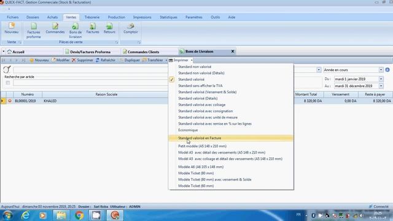Open the Statistiques ribbon tab
The width and height of the screenshot is (393, 221).
click(x=168, y=17)
